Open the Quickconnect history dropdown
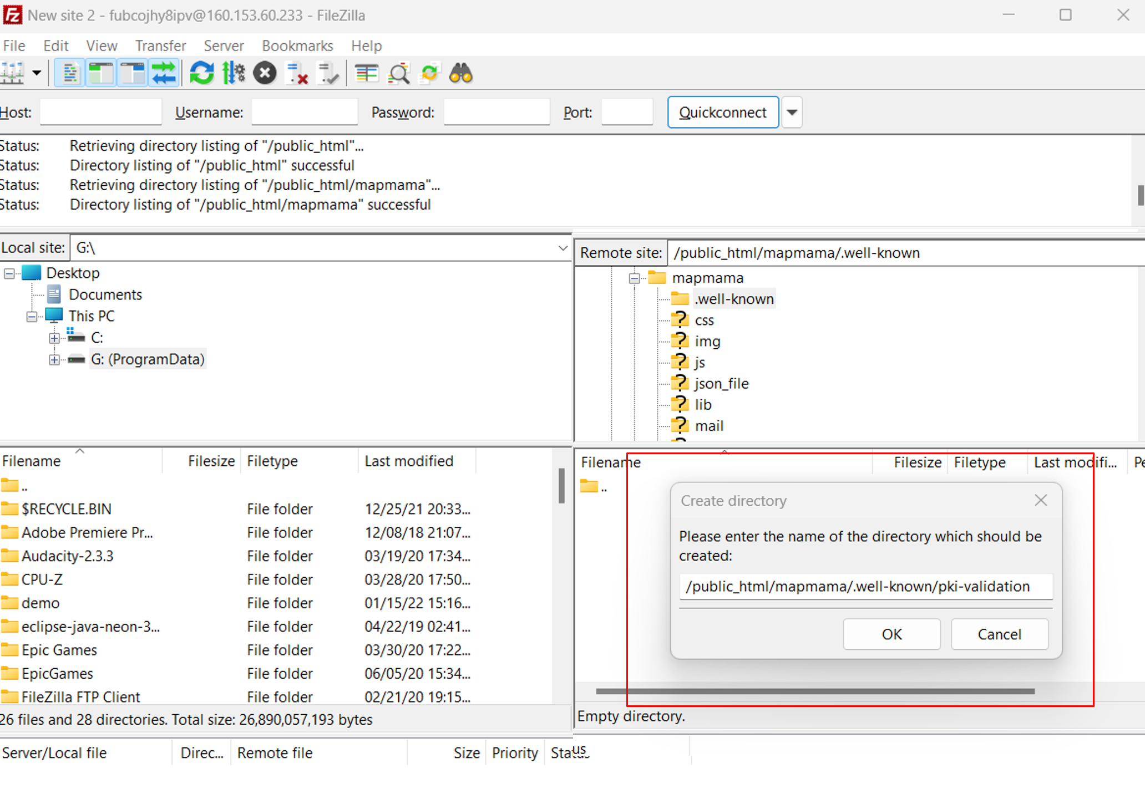 [792, 112]
